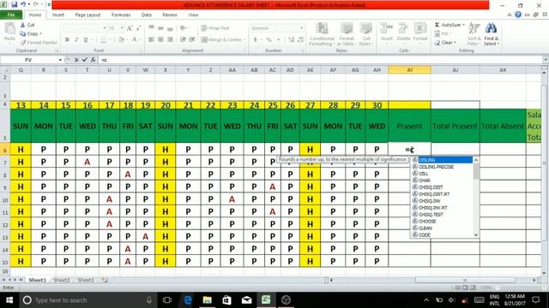549x308 pixels.
Task: Switch to the Data tab
Action: tap(147, 15)
